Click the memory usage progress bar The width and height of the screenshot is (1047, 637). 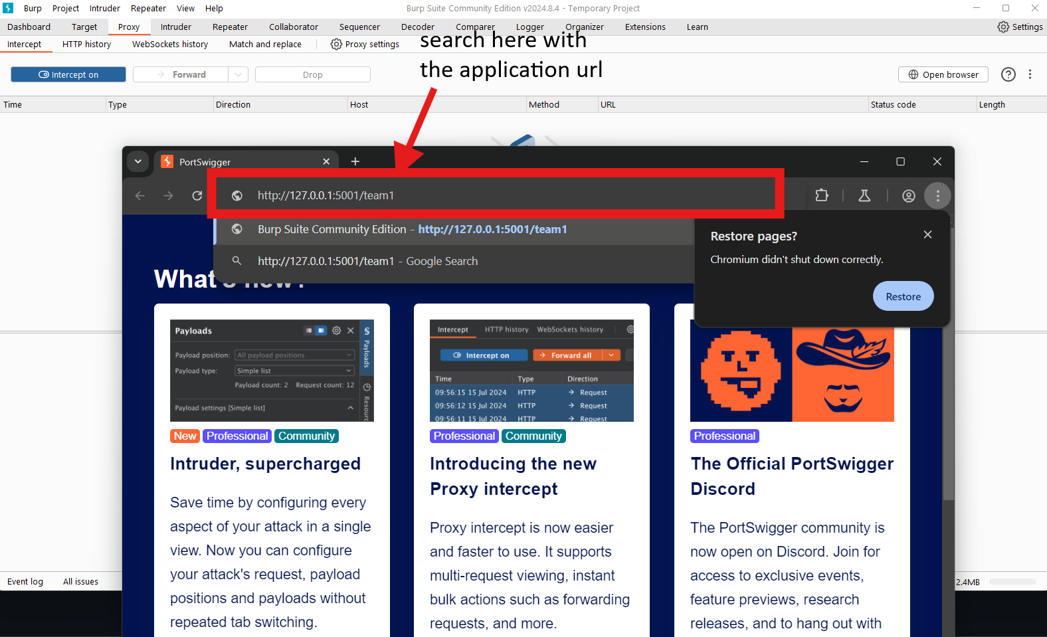1012,581
